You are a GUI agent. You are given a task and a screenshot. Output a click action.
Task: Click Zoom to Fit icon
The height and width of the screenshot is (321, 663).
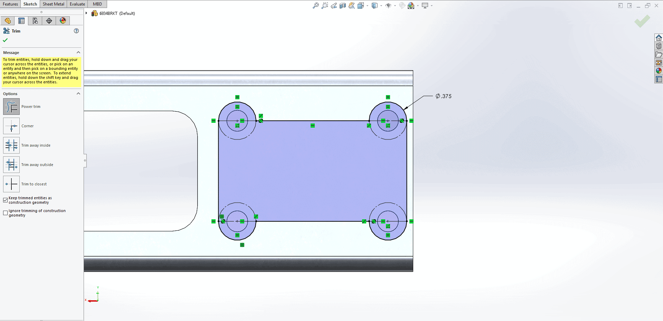tap(316, 6)
